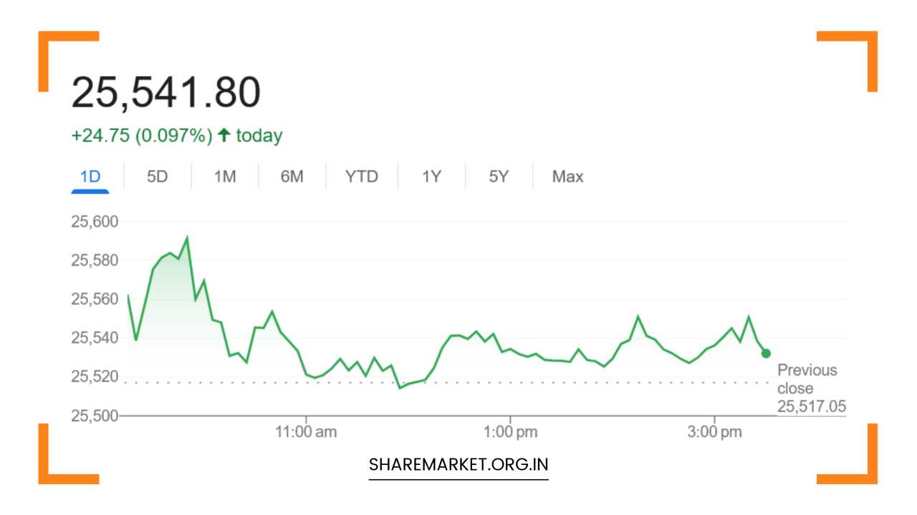This screenshot has width=917, height=515.
Task: Click the green endpoint dot on chart
Action: click(765, 352)
